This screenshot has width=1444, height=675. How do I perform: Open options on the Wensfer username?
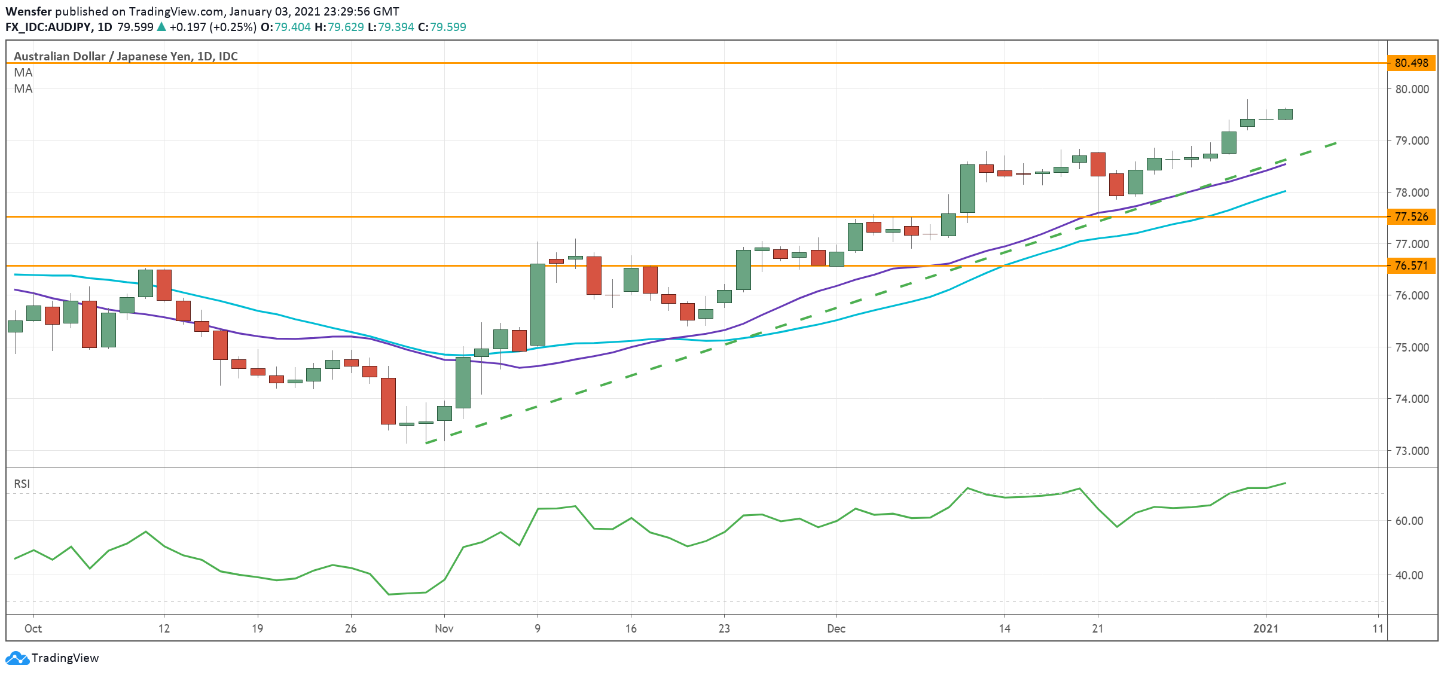[29, 10]
